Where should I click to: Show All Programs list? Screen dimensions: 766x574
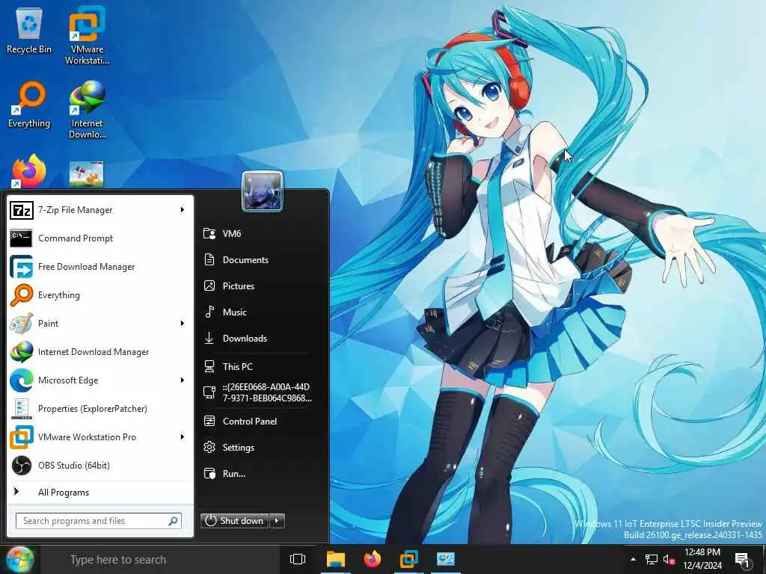99,492
